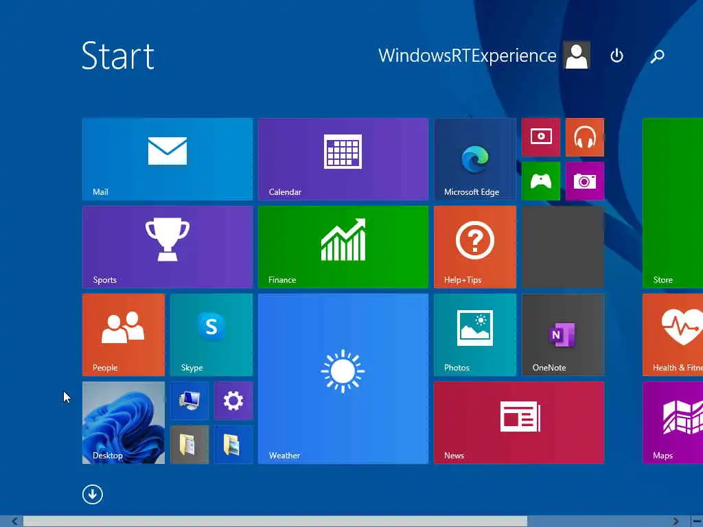Launch the Skype tile
Image resolution: width=703 pixels, height=527 pixels.
[211, 335]
